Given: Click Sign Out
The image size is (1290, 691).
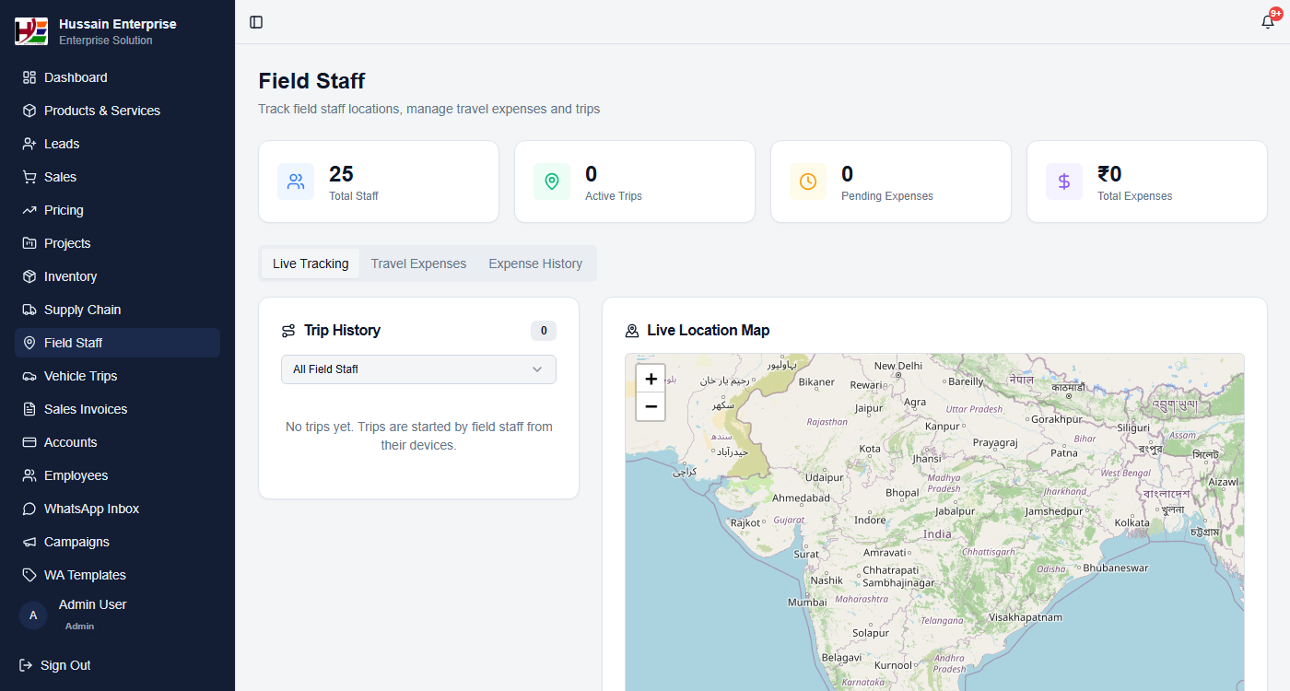Looking at the screenshot, I should coord(55,665).
